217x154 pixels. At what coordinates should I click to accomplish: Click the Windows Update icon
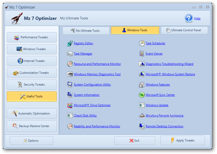point(142,105)
